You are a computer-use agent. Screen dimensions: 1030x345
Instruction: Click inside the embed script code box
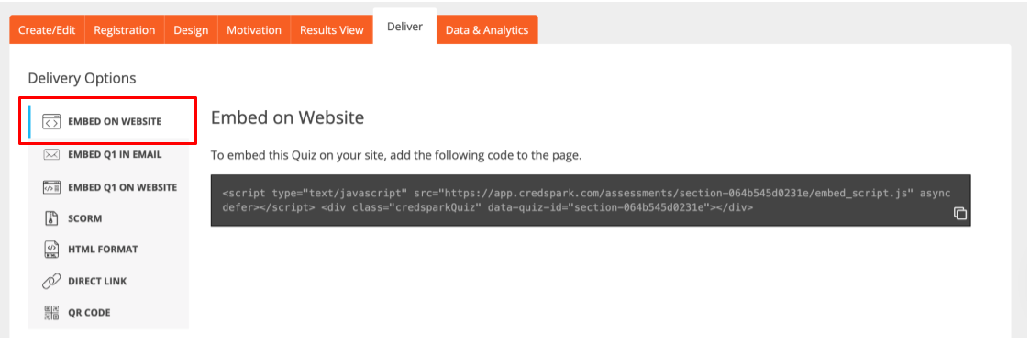591,200
